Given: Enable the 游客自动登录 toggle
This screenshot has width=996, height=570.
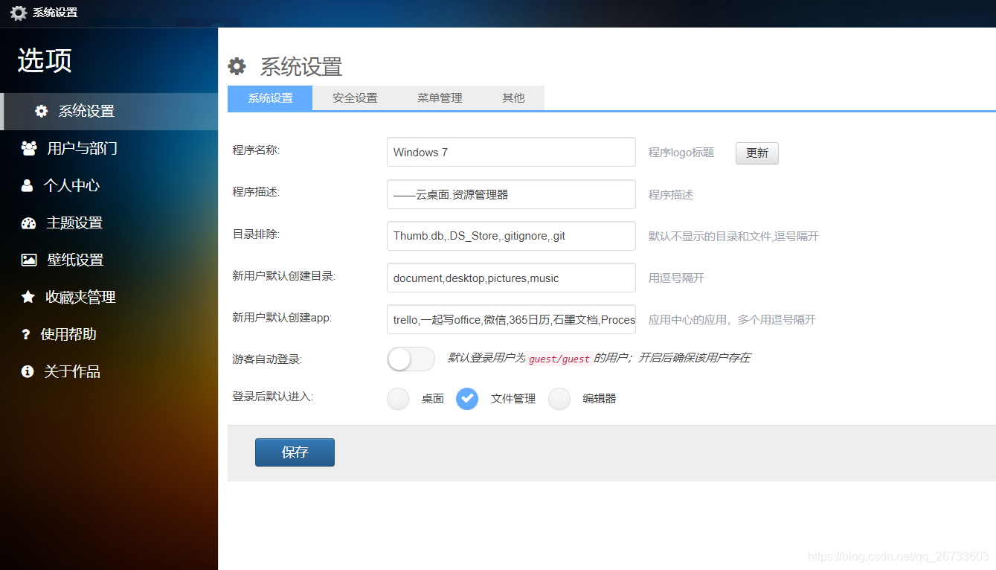Looking at the screenshot, I should pos(411,359).
